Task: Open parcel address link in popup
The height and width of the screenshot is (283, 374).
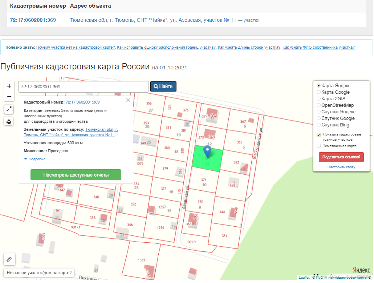Action: click(71, 132)
